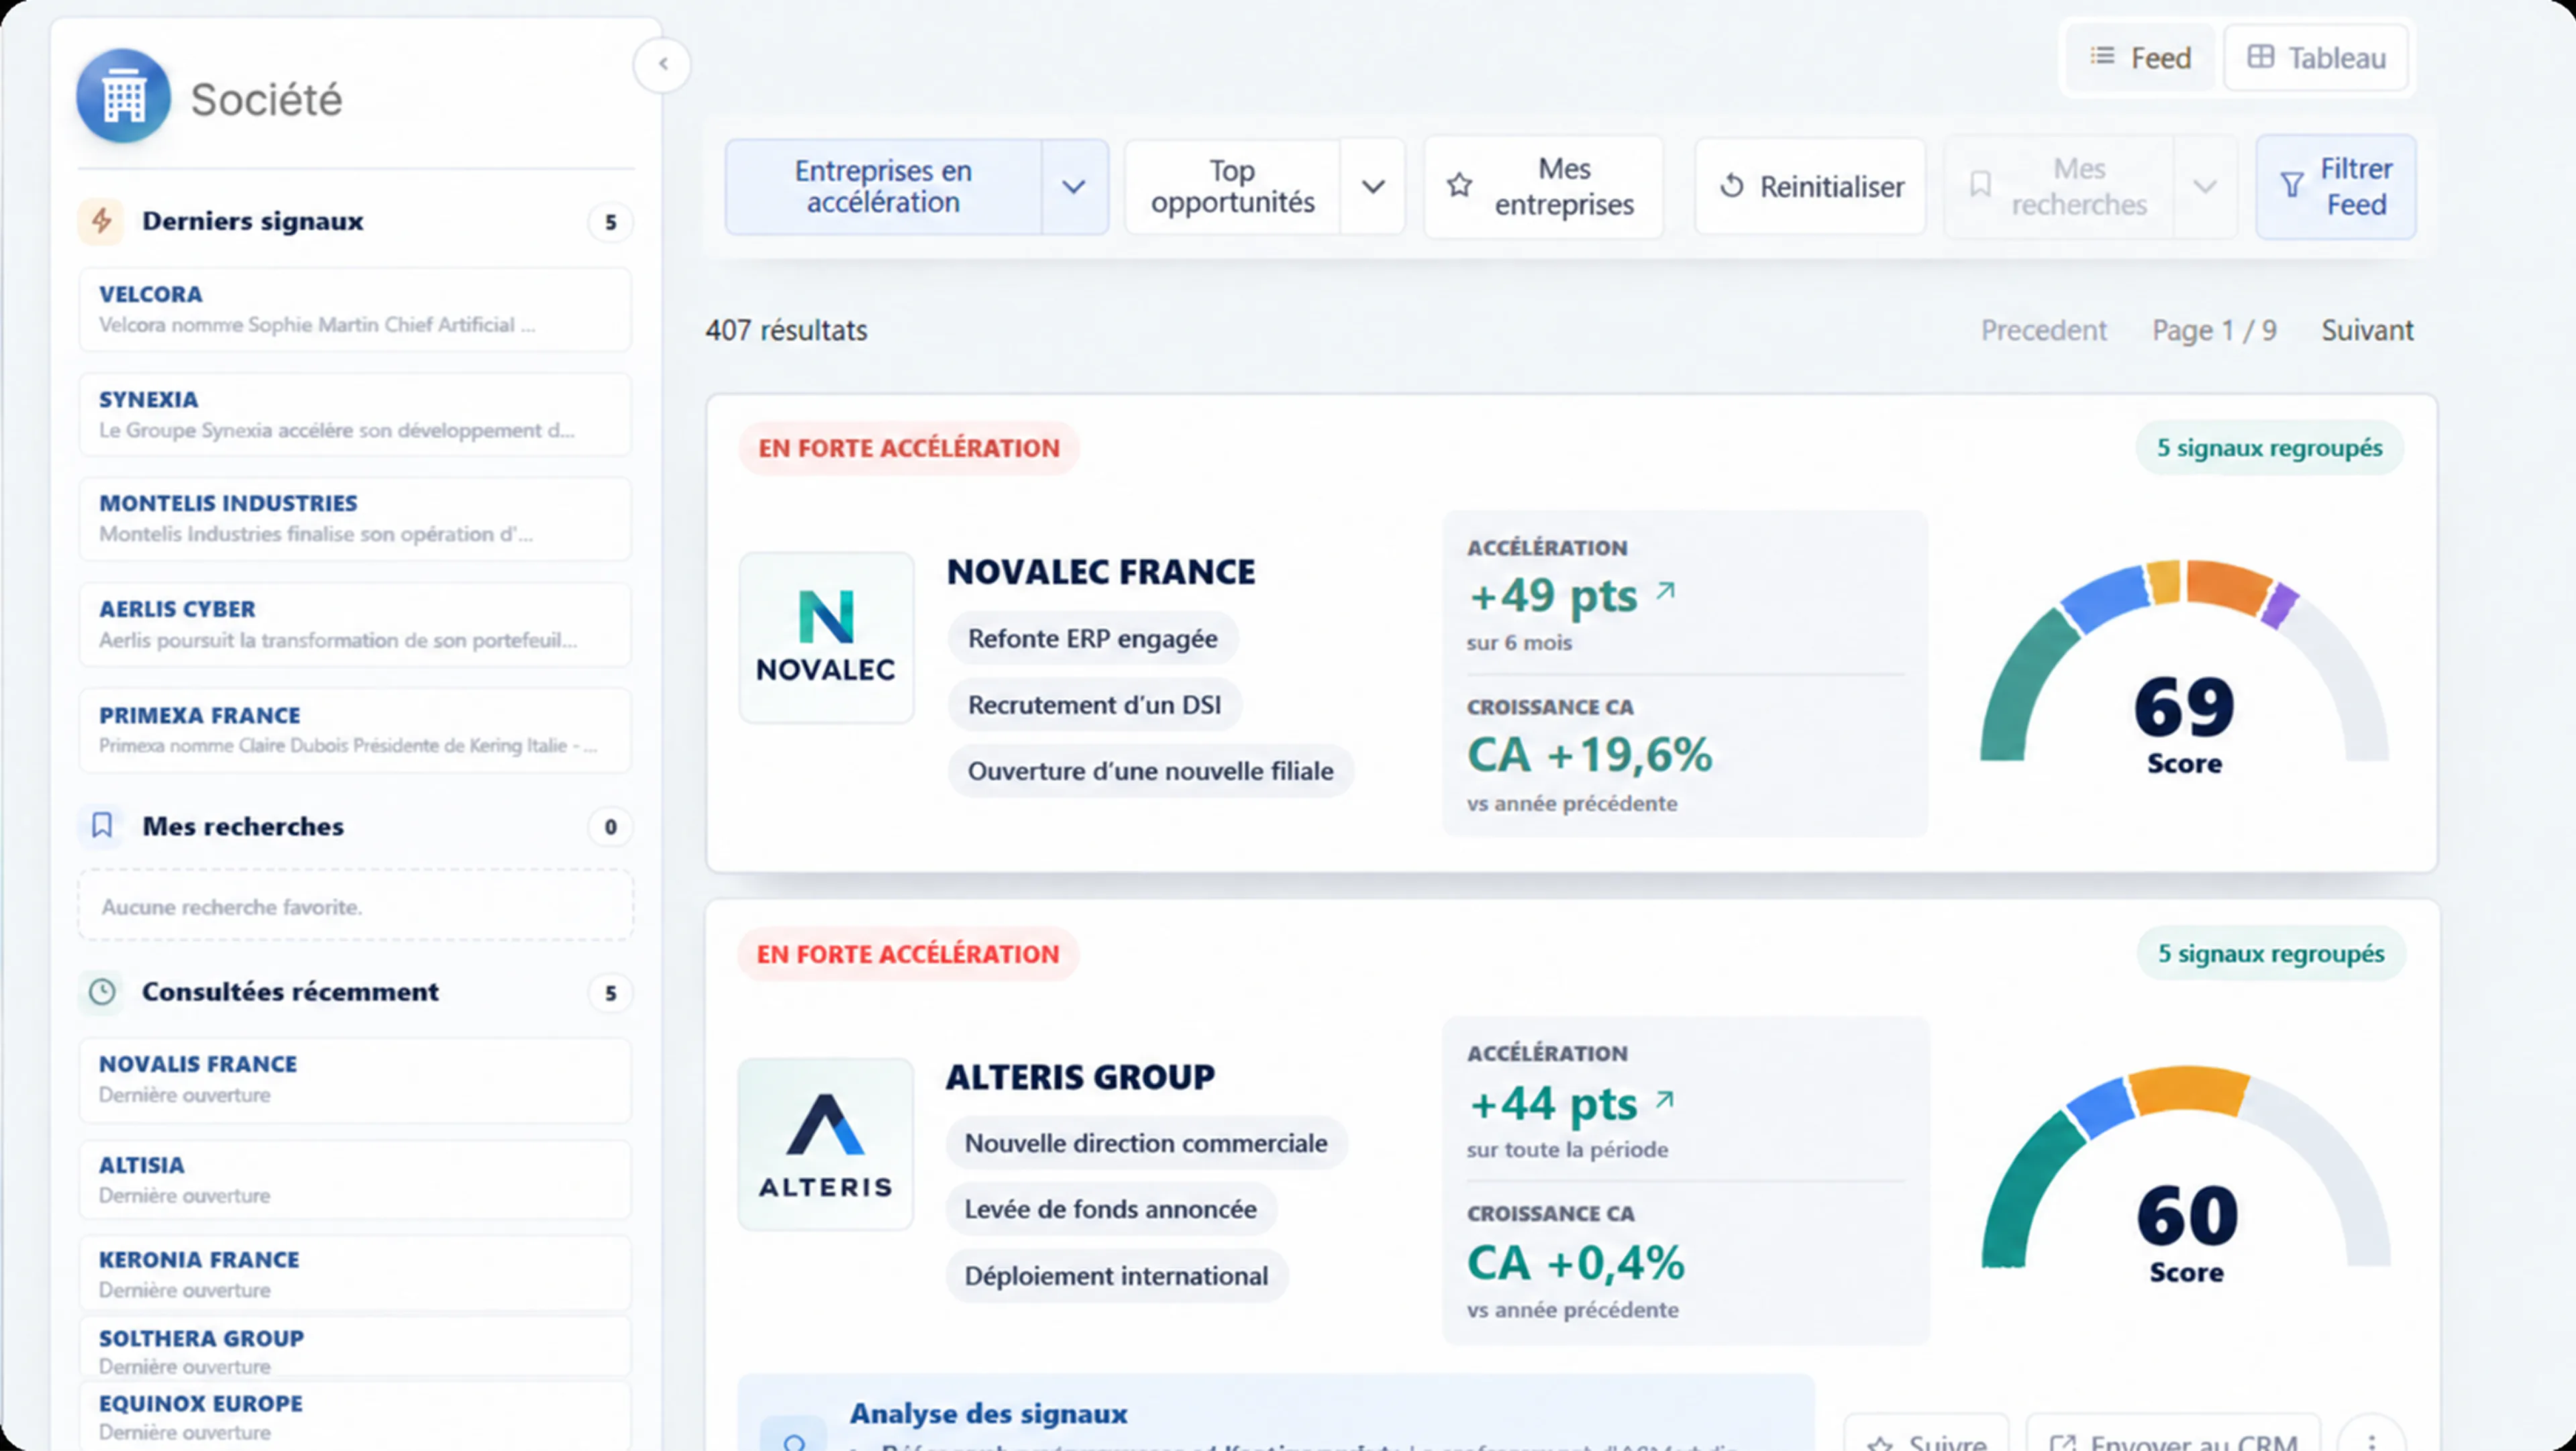The height and width of the screenshot is (1451, 2576).
Task: Go to the Suivant results page
Action: pyautogui.click(x=2367, y=330)
